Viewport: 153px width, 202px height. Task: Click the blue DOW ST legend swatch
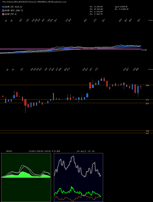click(3, 7)
